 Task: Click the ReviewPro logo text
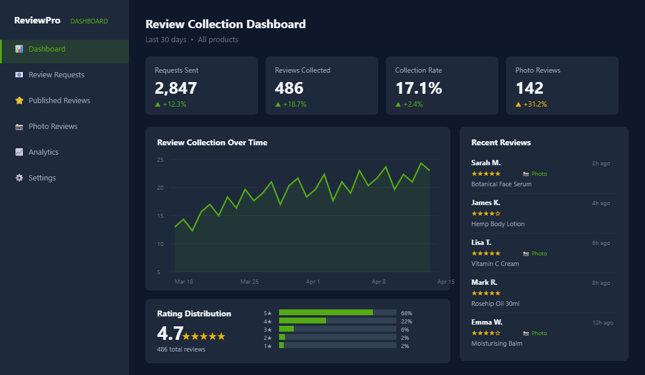click(37, 20)
